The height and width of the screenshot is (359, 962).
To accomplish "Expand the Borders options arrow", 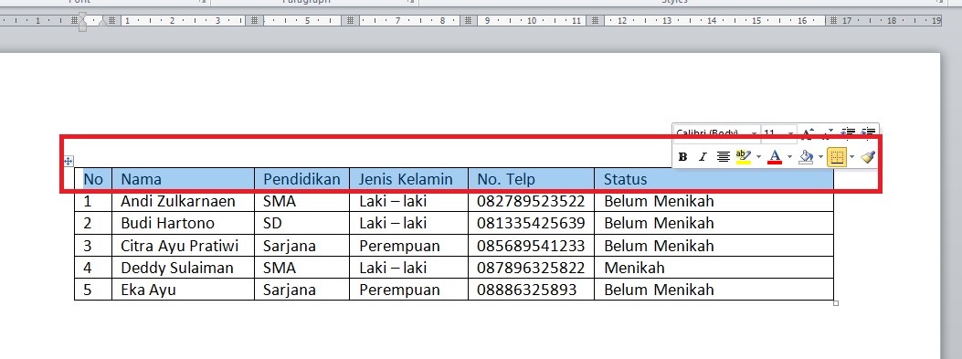I will [x=851, y=157].
